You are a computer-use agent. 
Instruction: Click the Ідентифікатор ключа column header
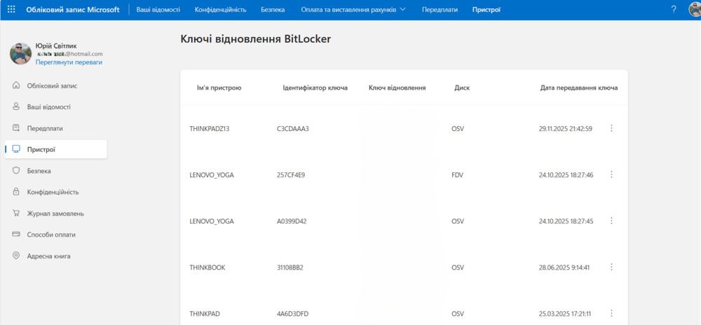[315, 88]
